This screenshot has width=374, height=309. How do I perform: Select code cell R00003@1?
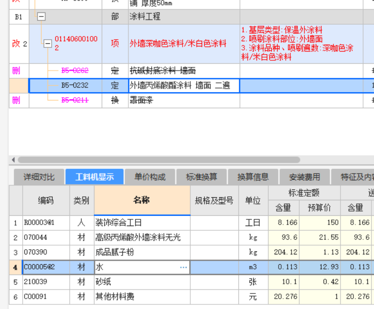tap(46, 223)
